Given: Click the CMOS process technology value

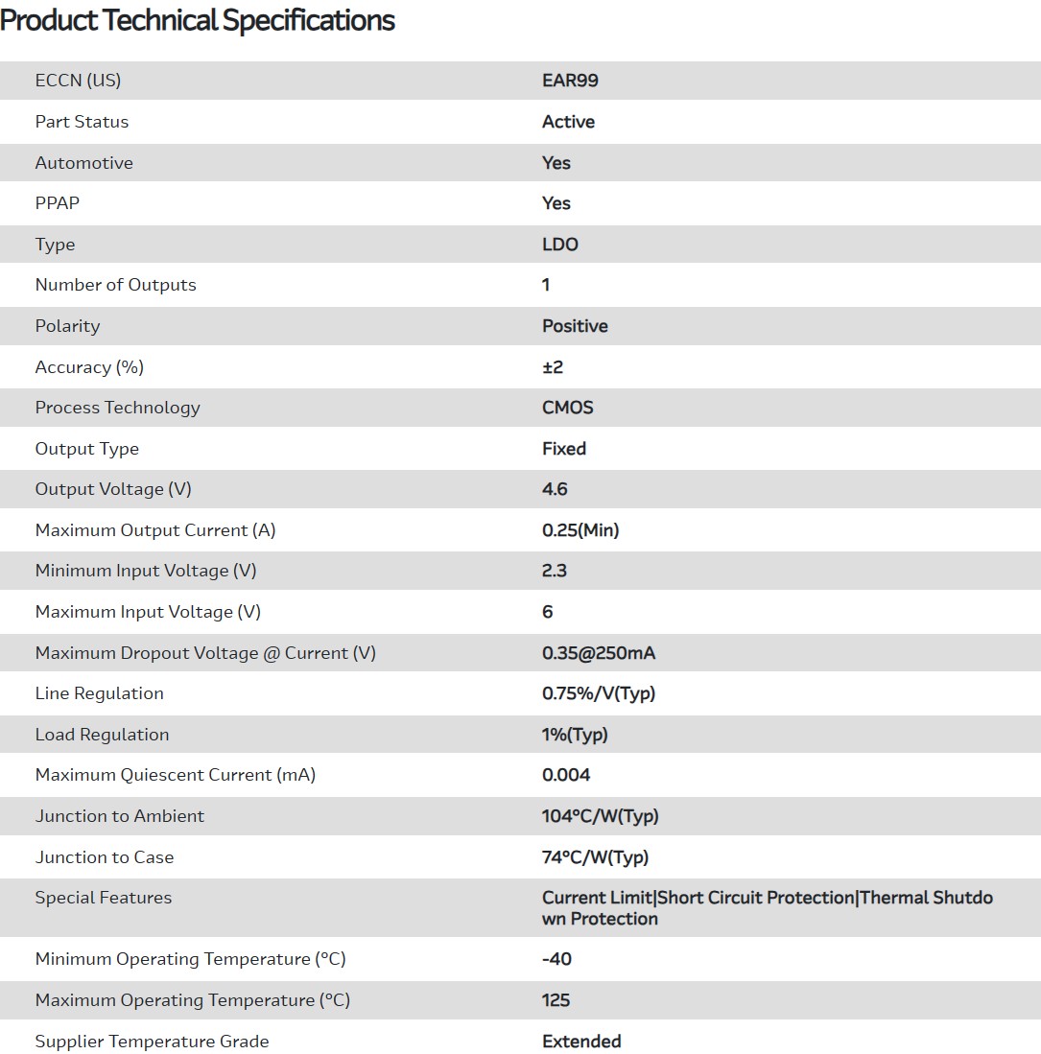Looking at the screenshot, I should tap(568, 408).
